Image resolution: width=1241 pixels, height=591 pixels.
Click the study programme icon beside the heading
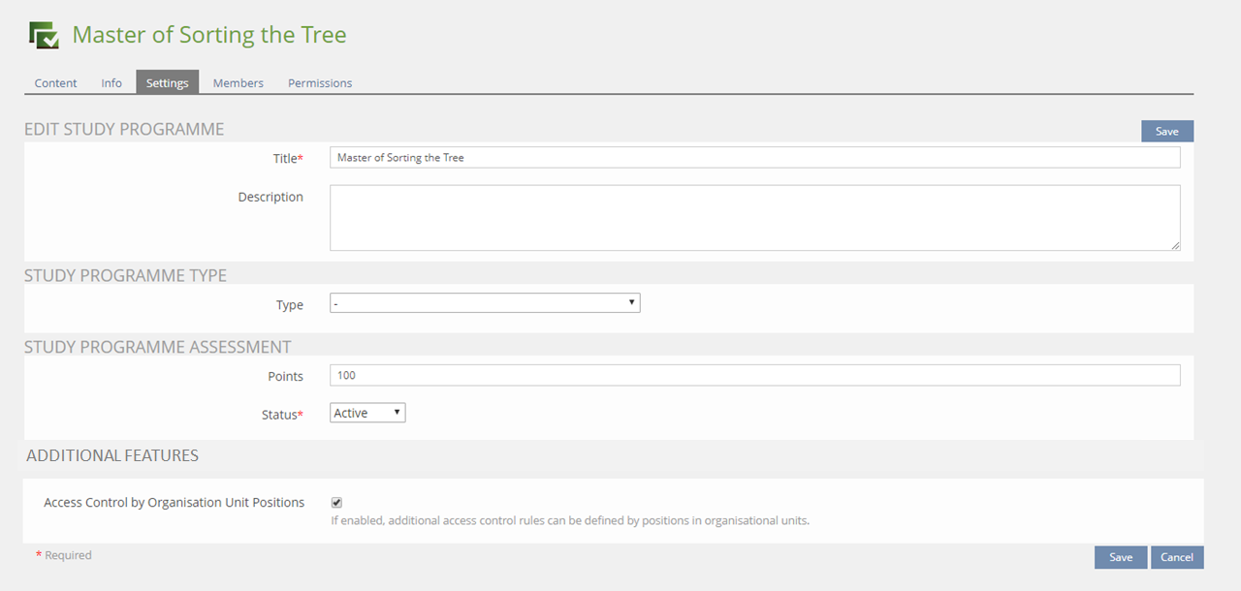[44, 36]
